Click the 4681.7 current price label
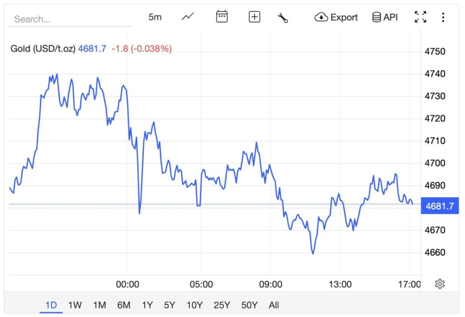 (440, 206)
